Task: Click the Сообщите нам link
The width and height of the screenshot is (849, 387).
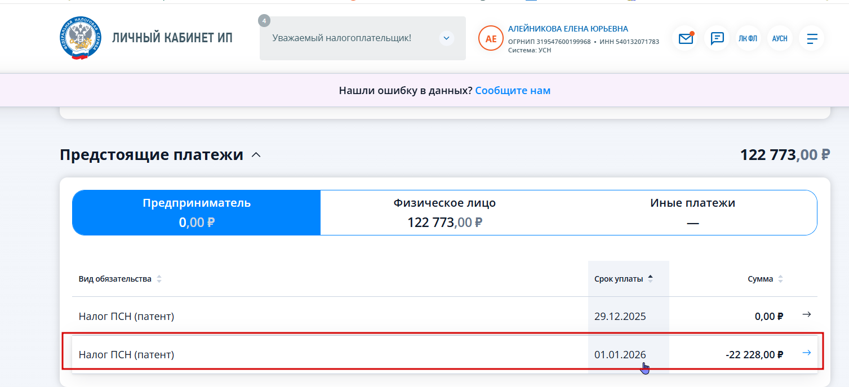Action: (x=513, y=91)
